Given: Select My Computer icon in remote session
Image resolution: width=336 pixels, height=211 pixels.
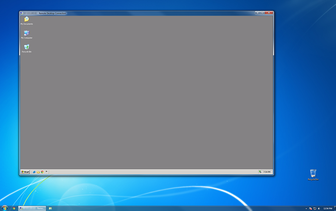Looking at the screenshot, I should click(27, 34).
